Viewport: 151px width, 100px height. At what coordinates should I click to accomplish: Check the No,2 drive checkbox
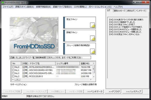pyautogui.click(x=13, y=73)
